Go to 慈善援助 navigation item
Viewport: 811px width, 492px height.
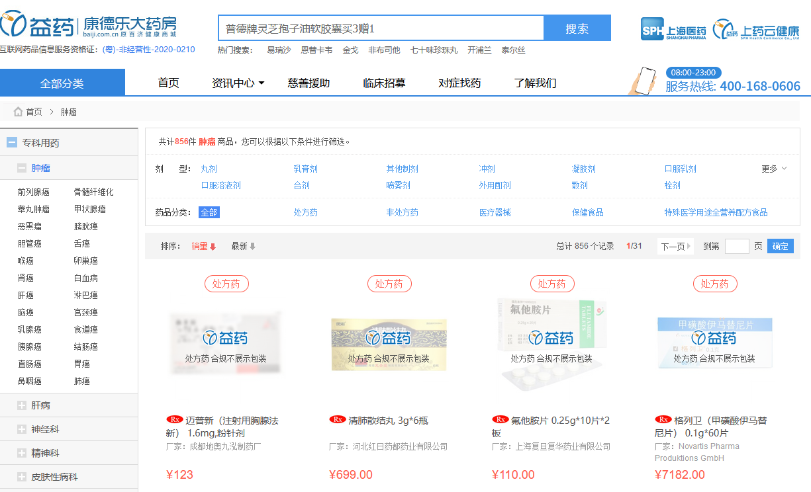[309, 83]
